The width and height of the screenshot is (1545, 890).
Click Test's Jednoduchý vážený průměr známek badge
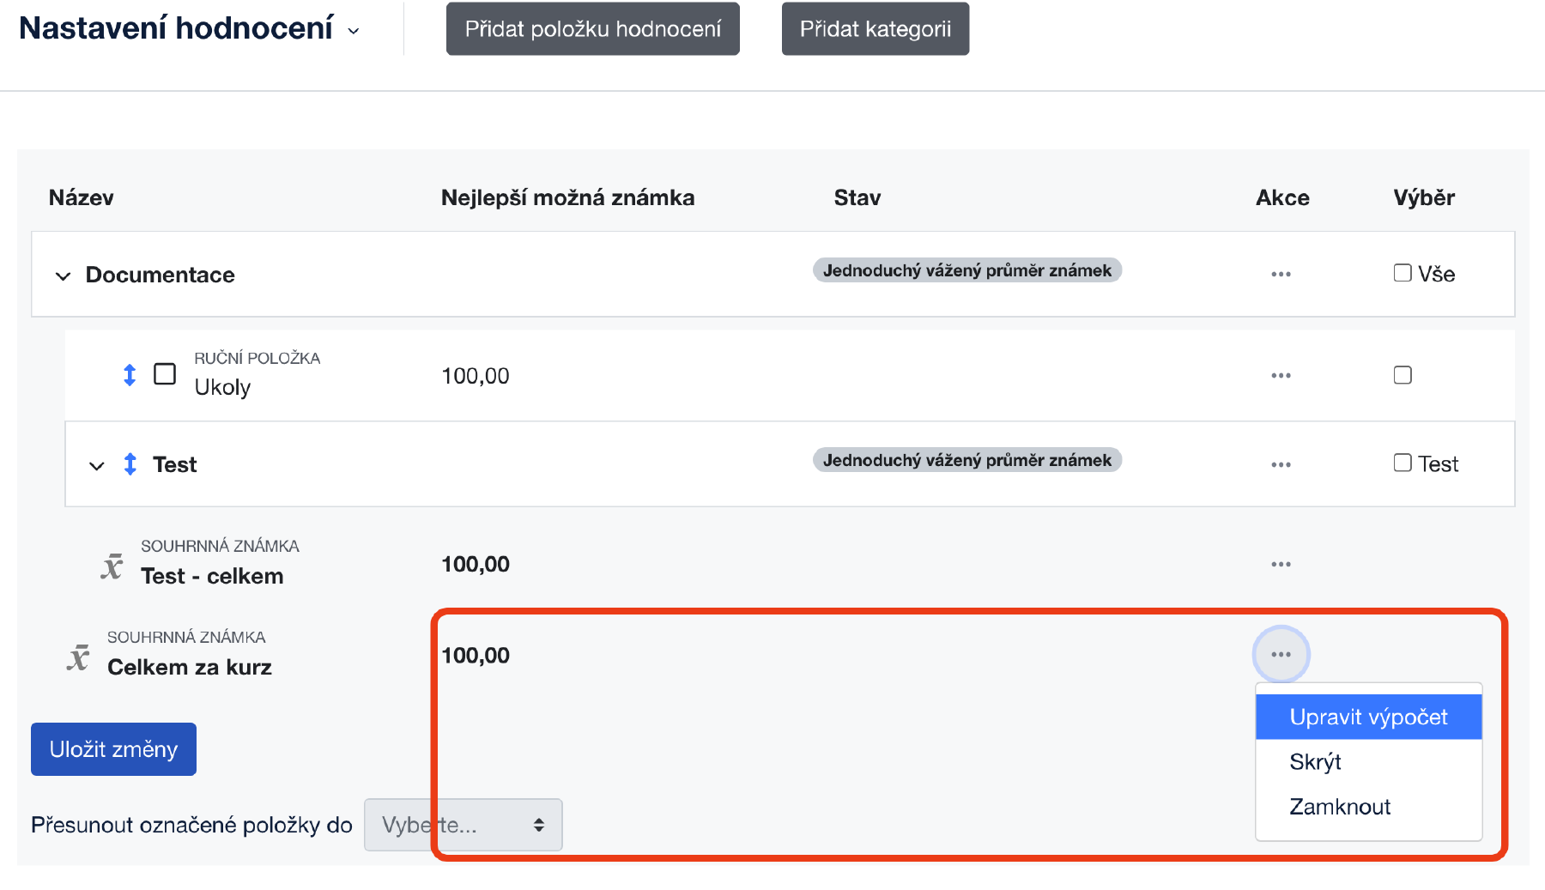pos(967,460)
